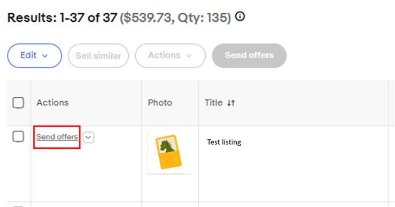Click the Send offers link in the Test listing row
Viewport: 395px width, 207px height.
pos(57,137)
